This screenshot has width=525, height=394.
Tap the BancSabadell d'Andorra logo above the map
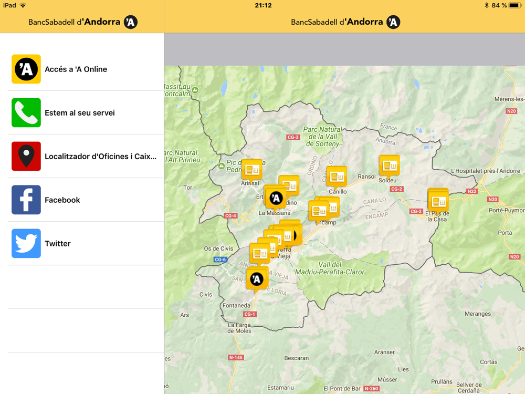pyautogui.click(x=345, y=22)
